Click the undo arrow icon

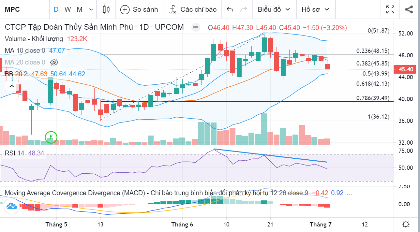[230, 9]
